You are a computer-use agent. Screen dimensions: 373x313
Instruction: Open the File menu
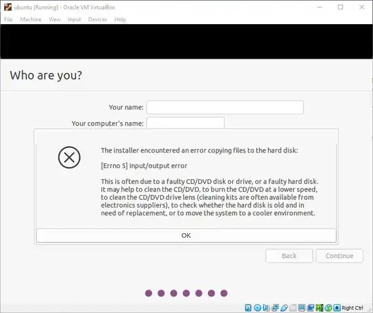click(x=8, y=19)
